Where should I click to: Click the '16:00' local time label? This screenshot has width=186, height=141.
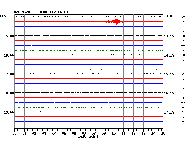(9, 55)
